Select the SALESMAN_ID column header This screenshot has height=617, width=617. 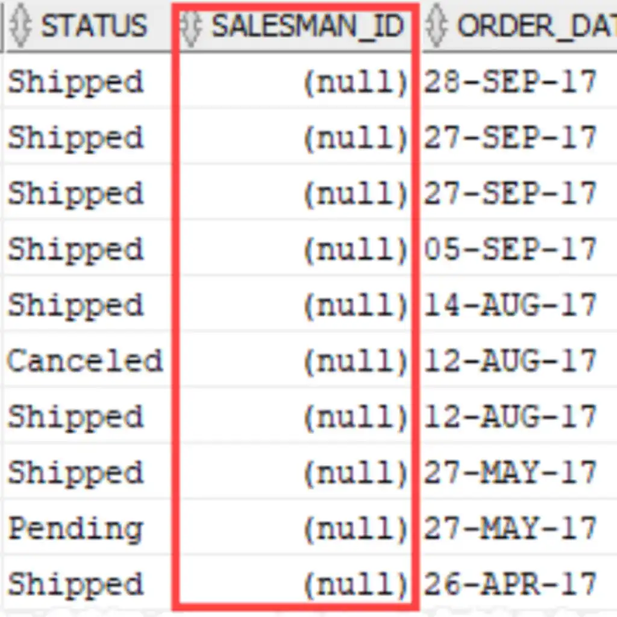(296, 26)
